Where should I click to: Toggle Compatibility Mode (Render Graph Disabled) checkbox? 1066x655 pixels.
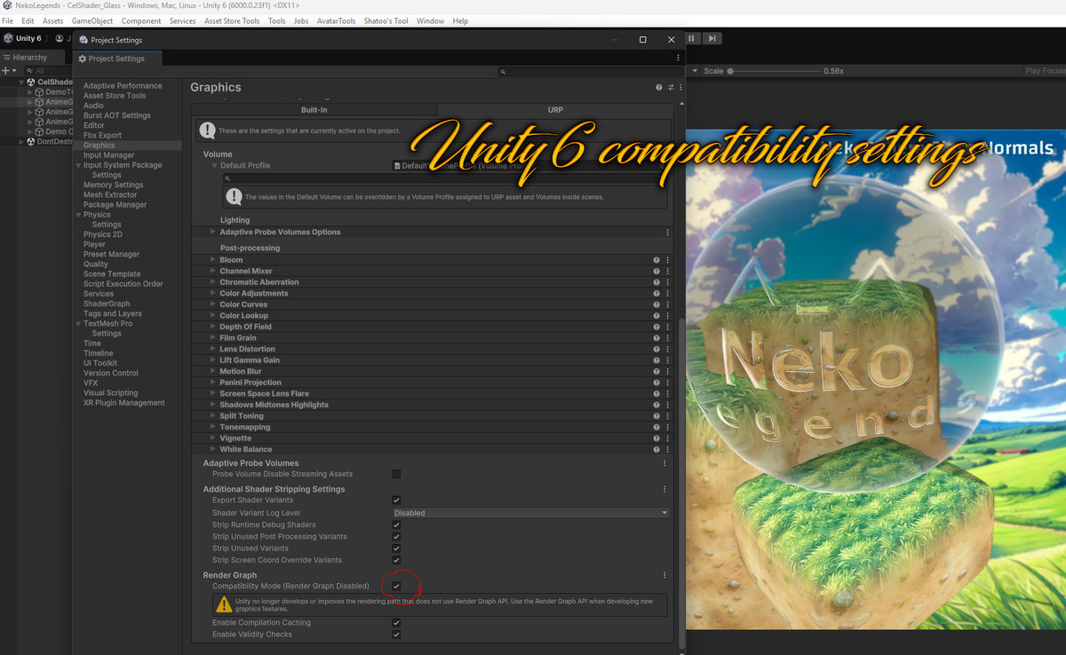(x=396, y=586)
